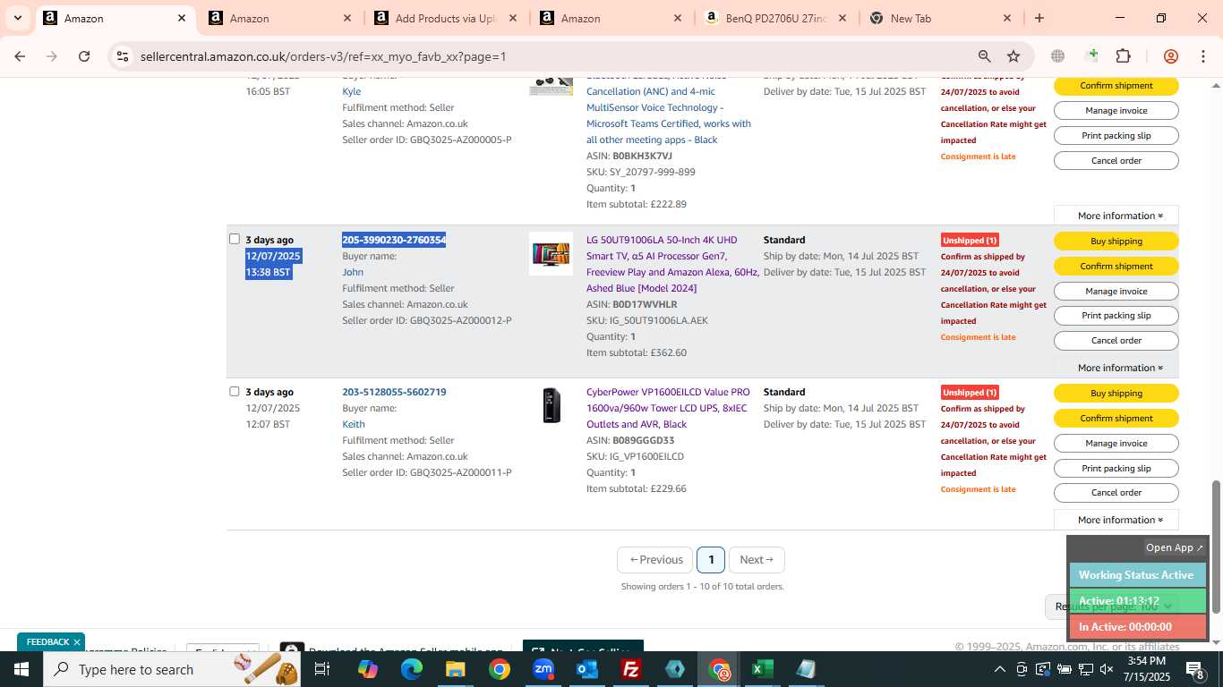Expand More information for John's order
This screenshot has width=1223, height=687.
(x=1116, y=368)
